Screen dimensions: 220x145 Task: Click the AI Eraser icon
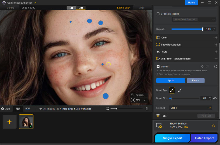158,59
